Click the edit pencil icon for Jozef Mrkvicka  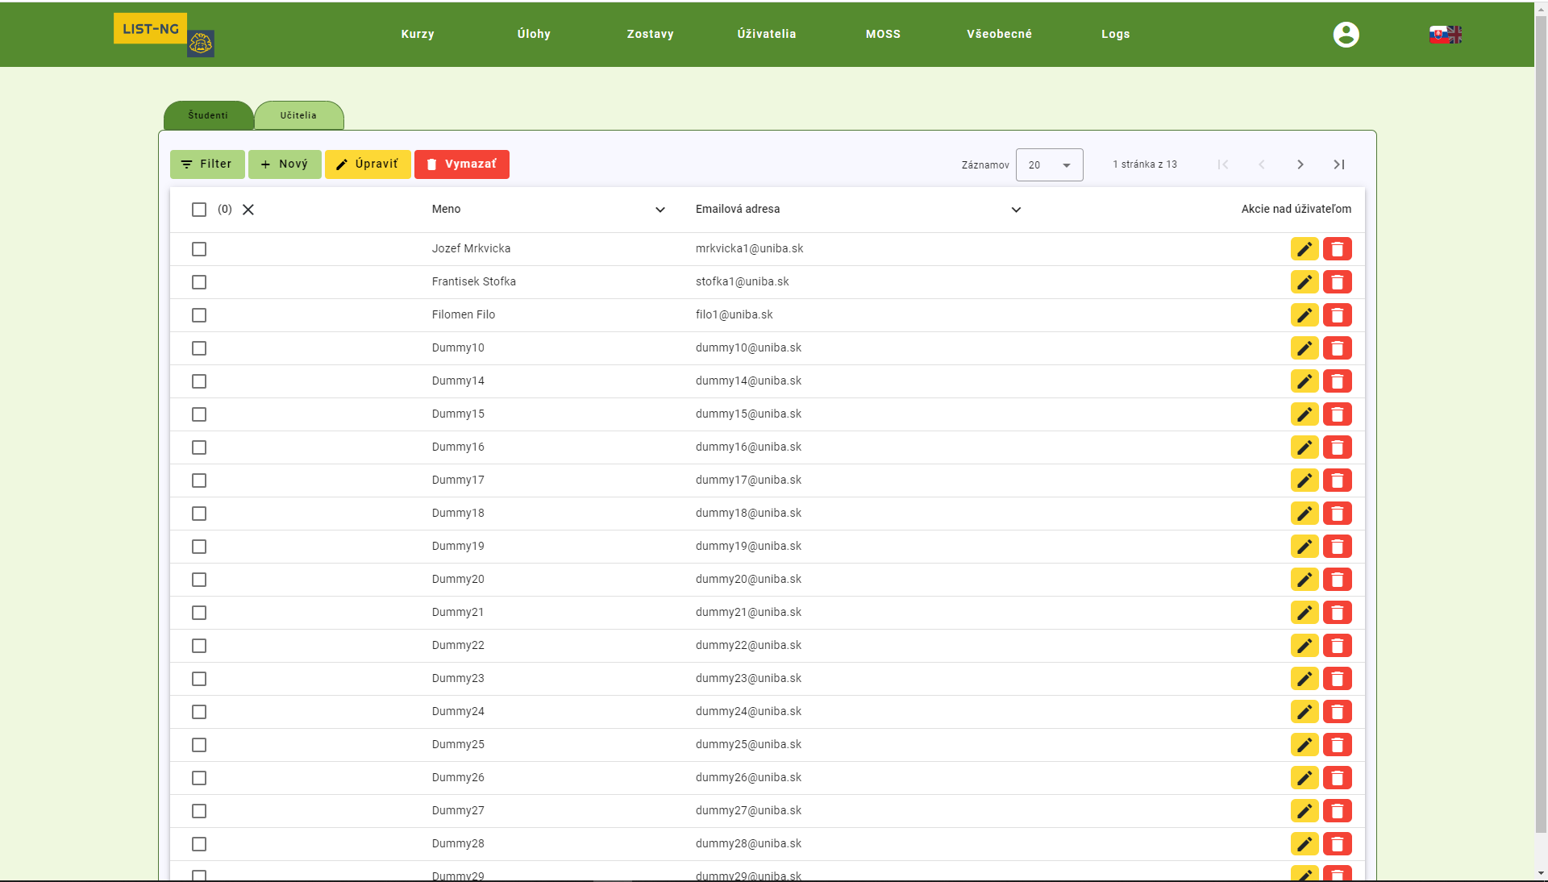point(1304,249)
